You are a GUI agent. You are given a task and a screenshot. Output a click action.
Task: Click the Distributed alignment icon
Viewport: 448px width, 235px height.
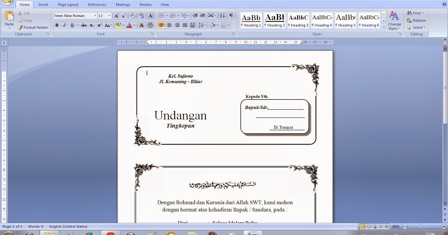(193, 25)
